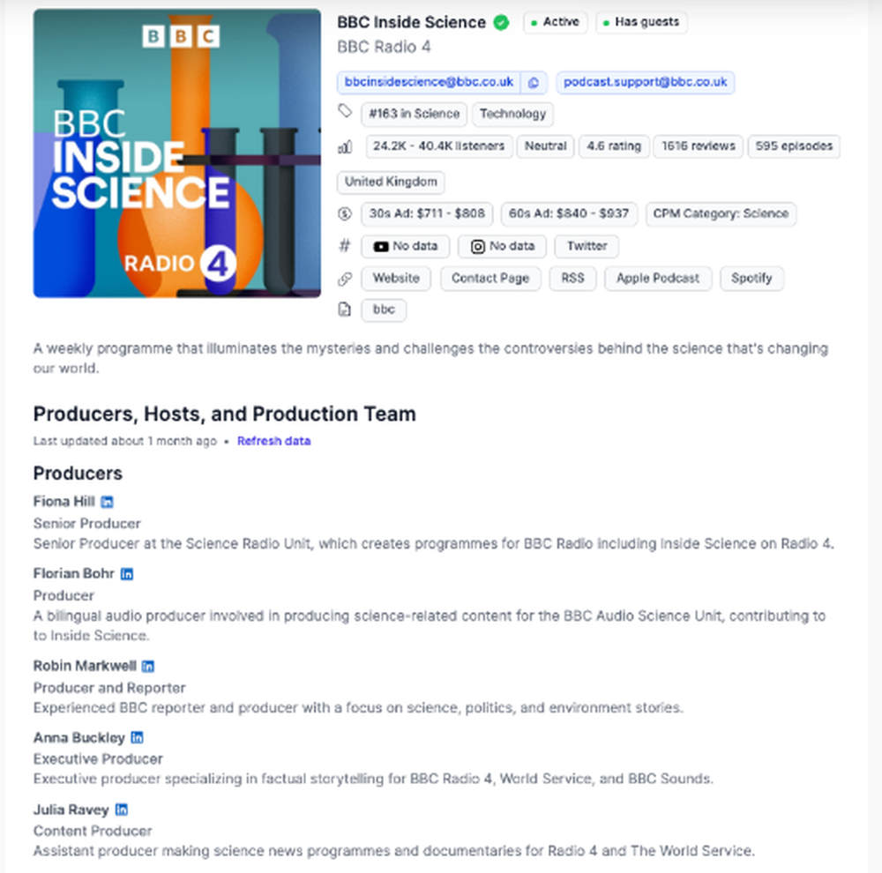Click the Executive Producer role label
The height and width of the screenshot is (873, 882).
coord(98,759)
